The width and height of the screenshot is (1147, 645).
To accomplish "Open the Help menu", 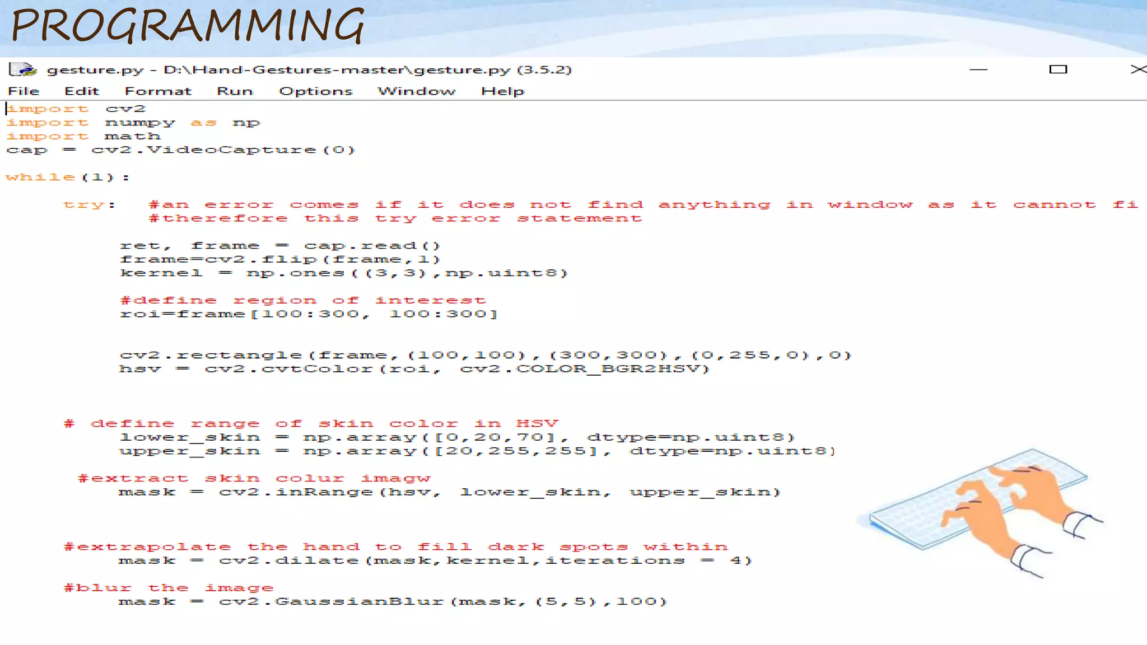I will 503,91.
